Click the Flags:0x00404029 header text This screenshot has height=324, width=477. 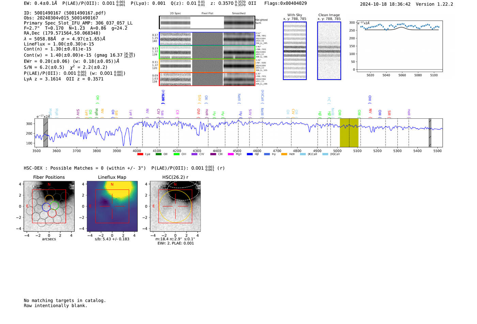tap(286, 3)
